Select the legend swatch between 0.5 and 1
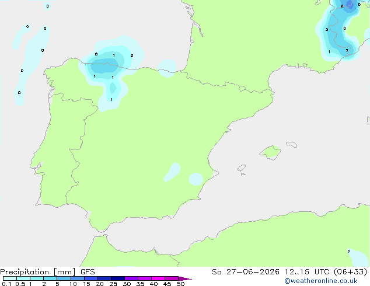Image resolution: width=370 pixels, height=286 pixels. pyautogui.click(x=23, y=278)
